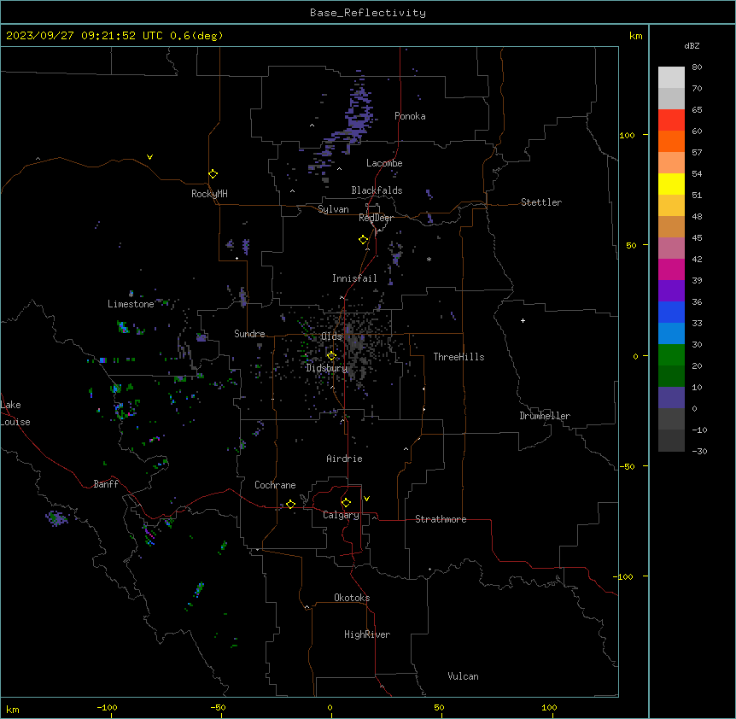Click the 2023/09/27 09:21:52 UTC timestamp
Image resolution: width=736 pixels, height=719 pixels.
[x=85, y=36]
